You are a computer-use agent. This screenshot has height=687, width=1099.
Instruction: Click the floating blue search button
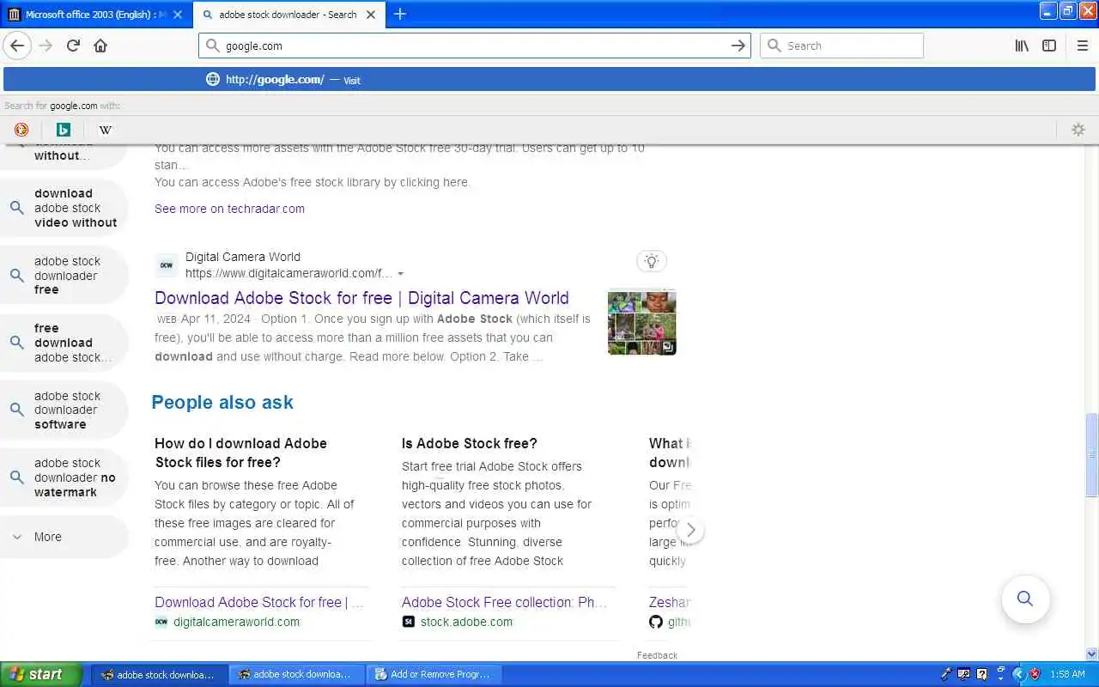[1025, 599]
